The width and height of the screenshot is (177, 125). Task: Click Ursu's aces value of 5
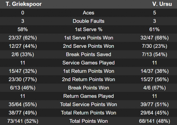pyautogui.click(x=154, y=13)
